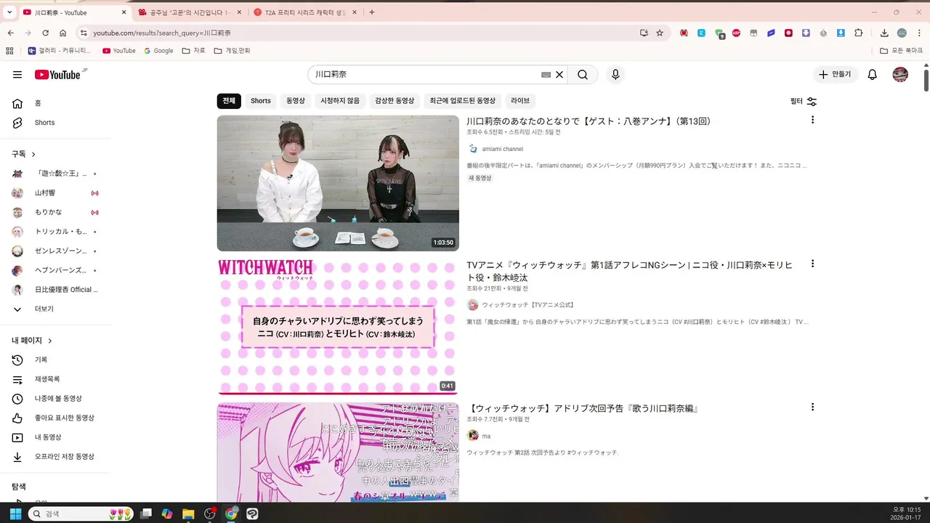Open the ウィッチウォッチ【TVアニメ公式】 channel link

pyautogui.click(x=528, y=305)
